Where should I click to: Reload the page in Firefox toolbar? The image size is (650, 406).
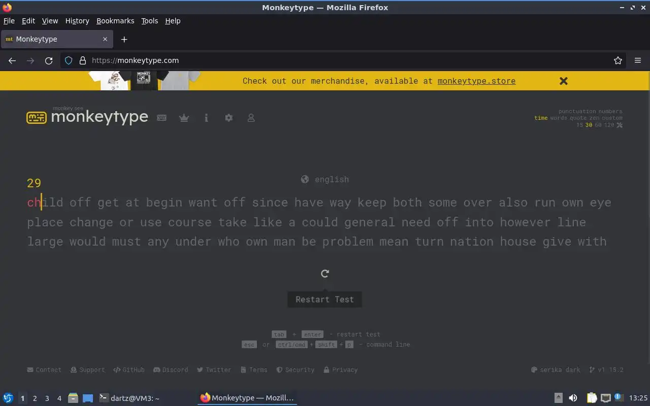(x=49, y=60)
